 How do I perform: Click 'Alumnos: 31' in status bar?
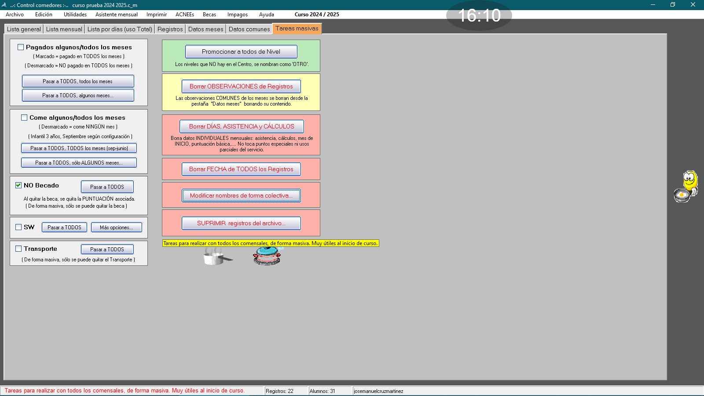point(323,391)
